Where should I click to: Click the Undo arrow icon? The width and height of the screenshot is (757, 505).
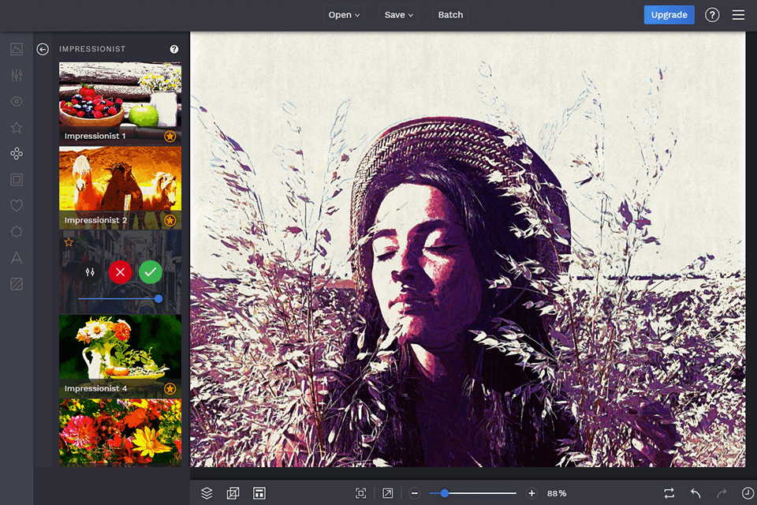[x=695, y=493]
